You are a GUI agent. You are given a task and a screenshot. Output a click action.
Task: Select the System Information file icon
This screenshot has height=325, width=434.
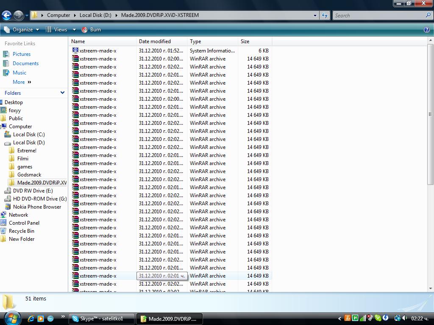coord(75,50)
